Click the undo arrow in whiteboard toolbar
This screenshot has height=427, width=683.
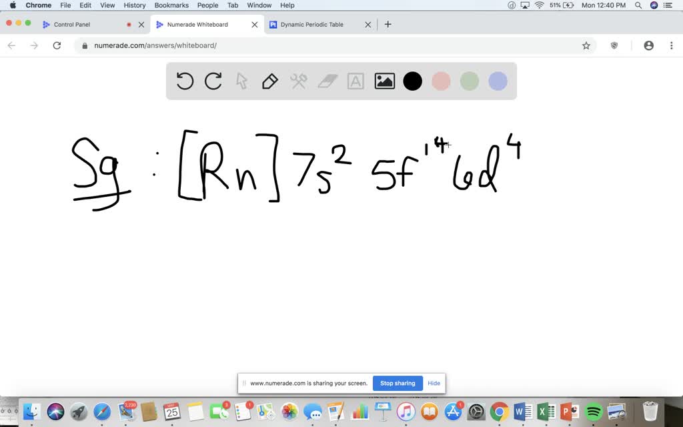(185, 81)
